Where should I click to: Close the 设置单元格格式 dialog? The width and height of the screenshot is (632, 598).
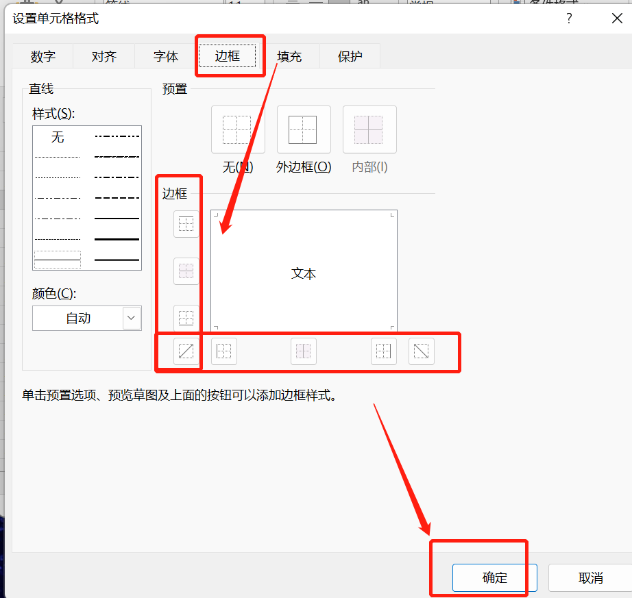point(617,18)
